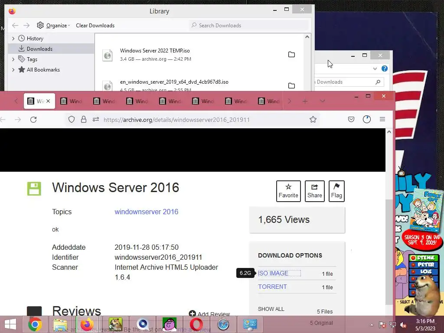
Task: Click the Flag button on archive page
Action: (336, 191)
